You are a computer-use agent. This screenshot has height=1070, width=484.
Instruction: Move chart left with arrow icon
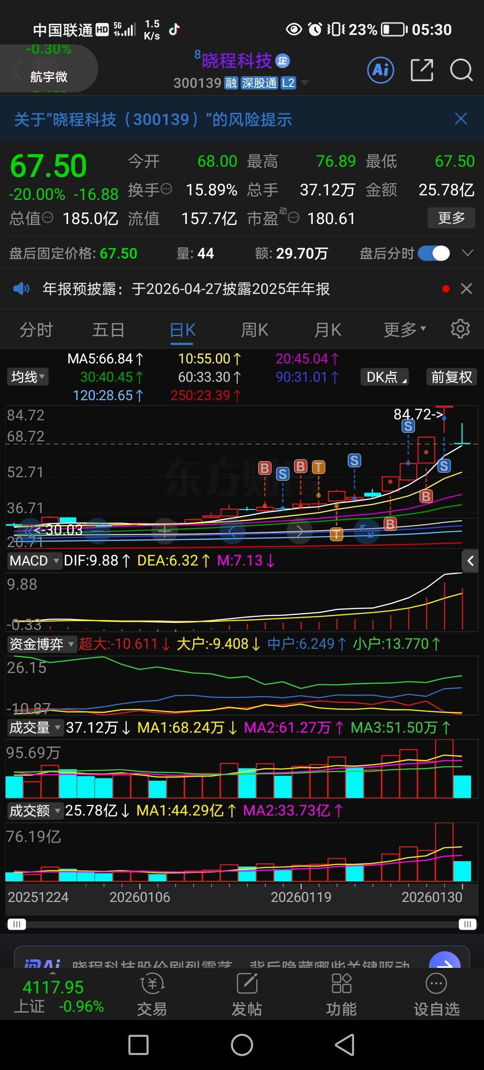pyautogui.click(x=232, y=532)
